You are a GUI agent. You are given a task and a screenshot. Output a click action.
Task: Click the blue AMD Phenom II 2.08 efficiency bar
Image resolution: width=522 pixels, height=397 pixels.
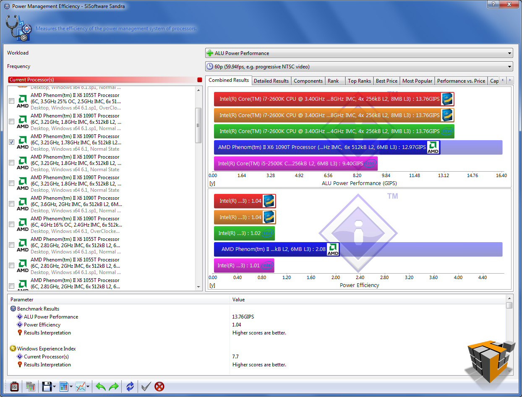click(276, 249)
